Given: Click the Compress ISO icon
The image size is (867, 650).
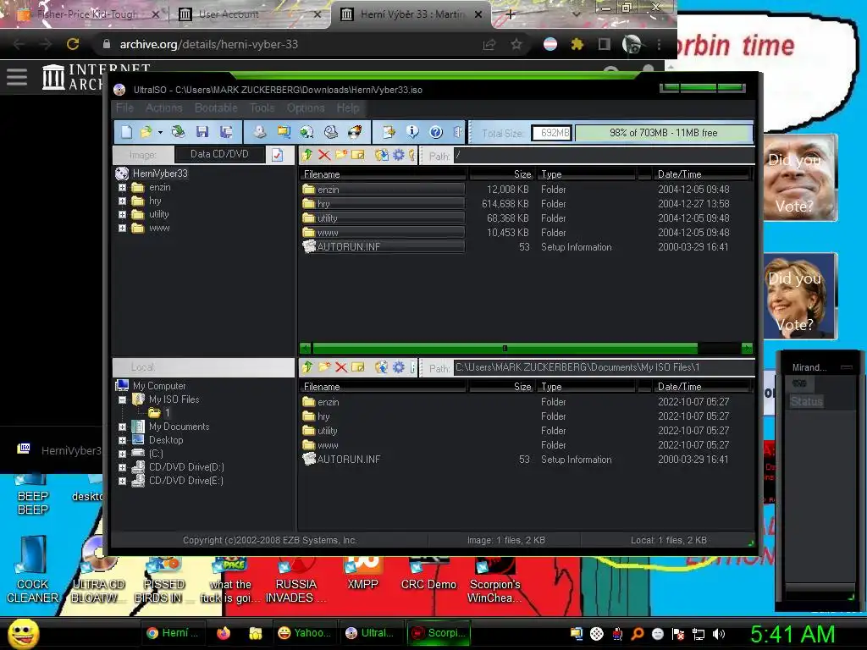Looking at the screenshot, I should click(283, 132).
